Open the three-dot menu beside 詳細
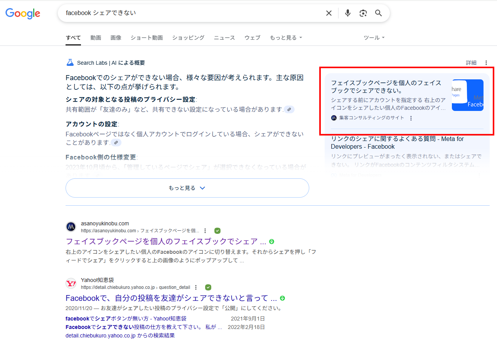The height and width of the screenshot is (344, 497). tap(486, 63)
